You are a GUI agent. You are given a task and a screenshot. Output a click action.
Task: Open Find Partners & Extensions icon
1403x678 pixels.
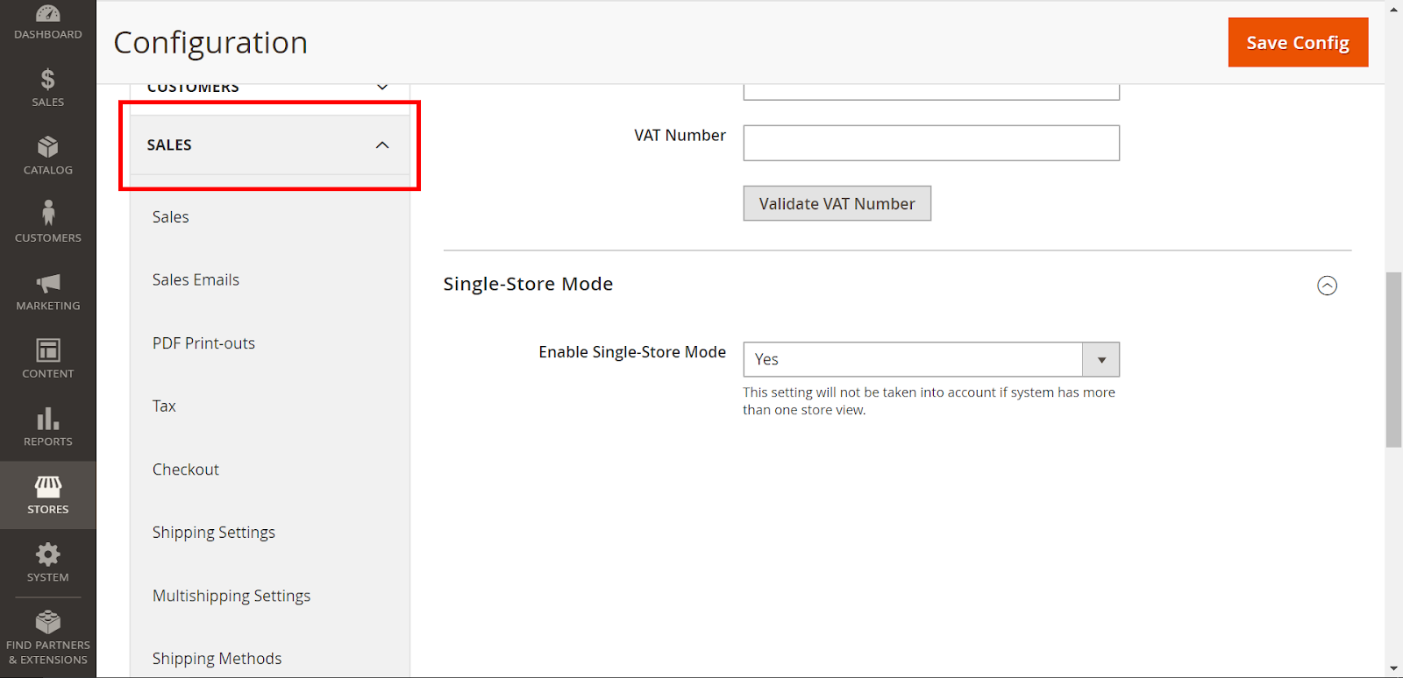click(x=48, y=623)
